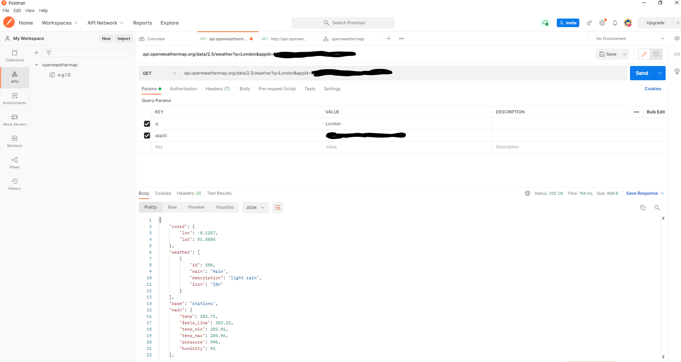Switch to the Raw response view
The image size is (681, 362).
tap(172, 207)
